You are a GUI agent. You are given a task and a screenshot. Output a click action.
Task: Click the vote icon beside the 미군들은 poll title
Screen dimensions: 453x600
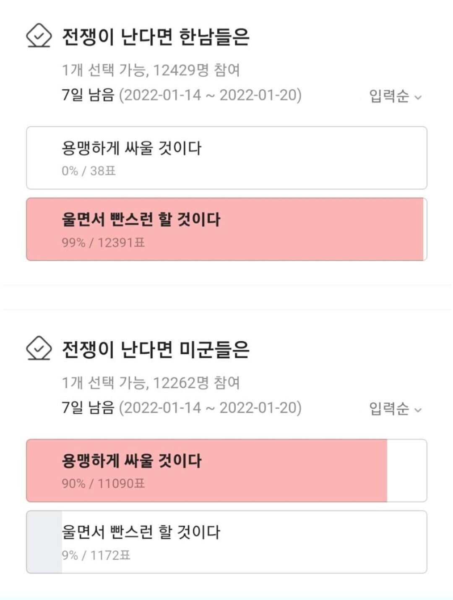[x=39, y=348]
